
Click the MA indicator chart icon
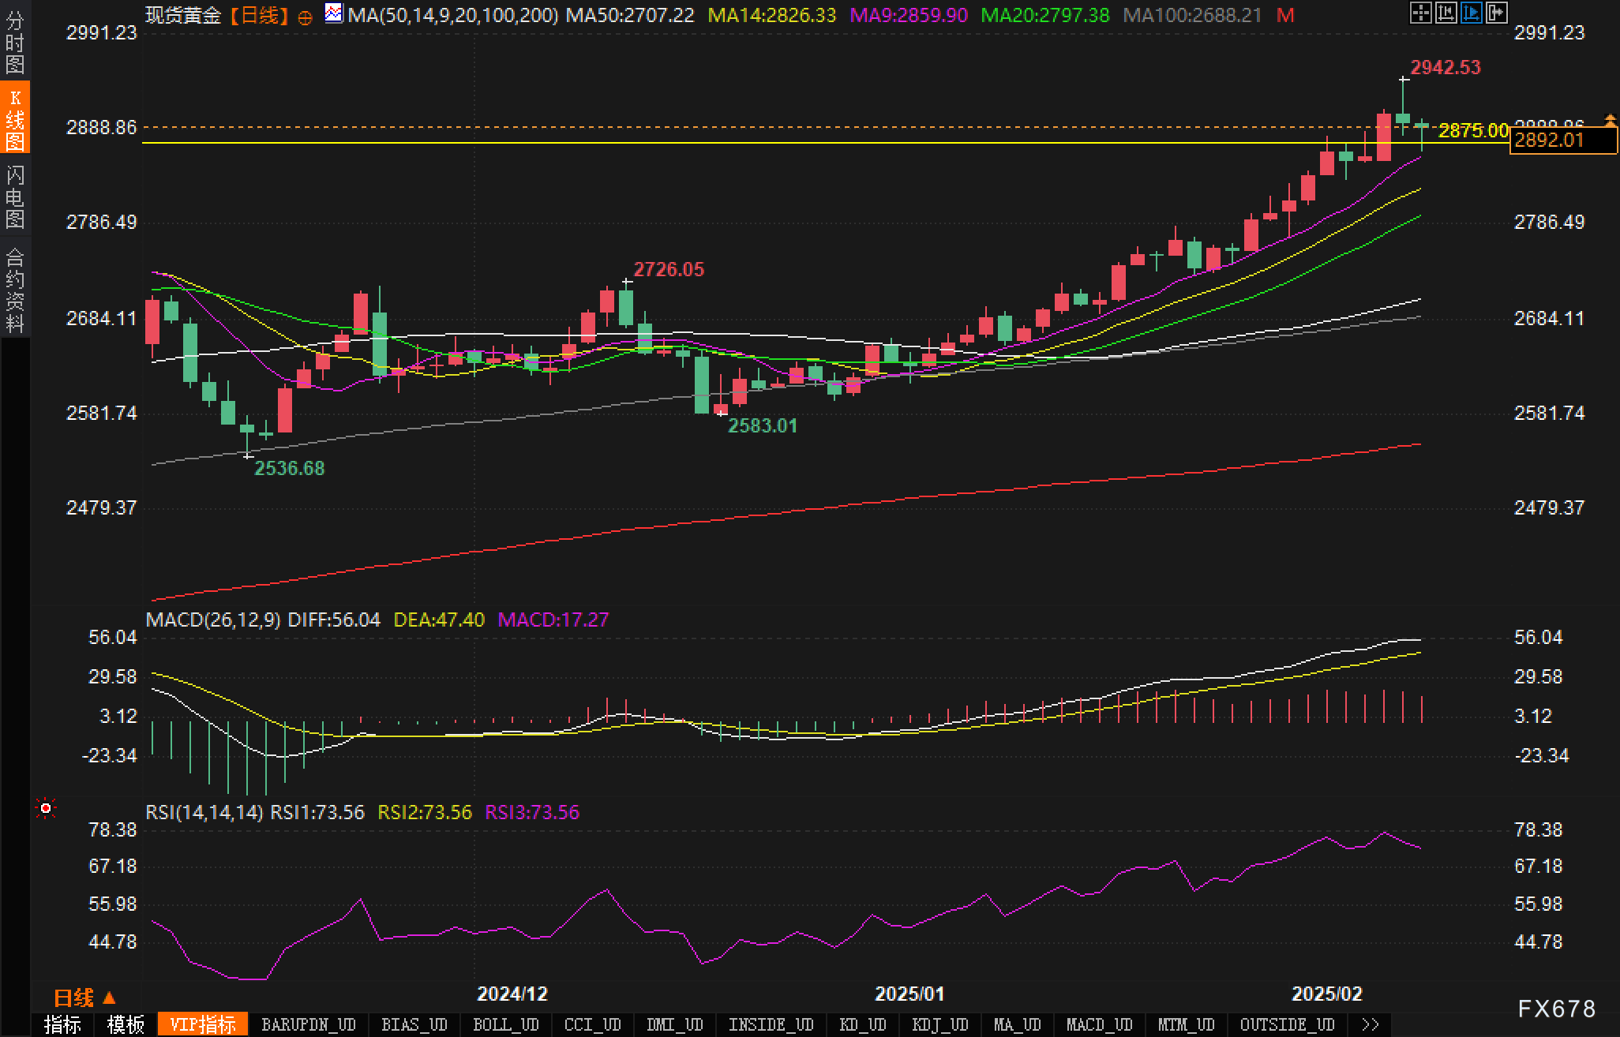pyautogui.click(x=334, y=13)
